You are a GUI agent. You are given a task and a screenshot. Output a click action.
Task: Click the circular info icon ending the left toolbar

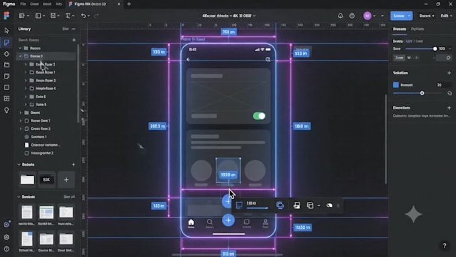pyautogui.click(x=7, y=249)
